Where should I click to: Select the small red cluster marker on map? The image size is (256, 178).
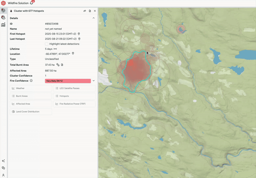[181, 29]
